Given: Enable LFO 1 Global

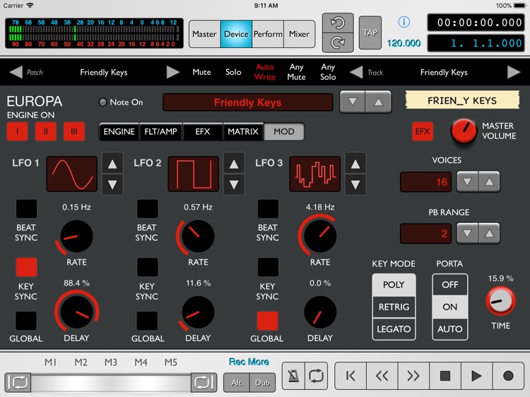Looking at the screenshot, I should [x=26, y=321].
